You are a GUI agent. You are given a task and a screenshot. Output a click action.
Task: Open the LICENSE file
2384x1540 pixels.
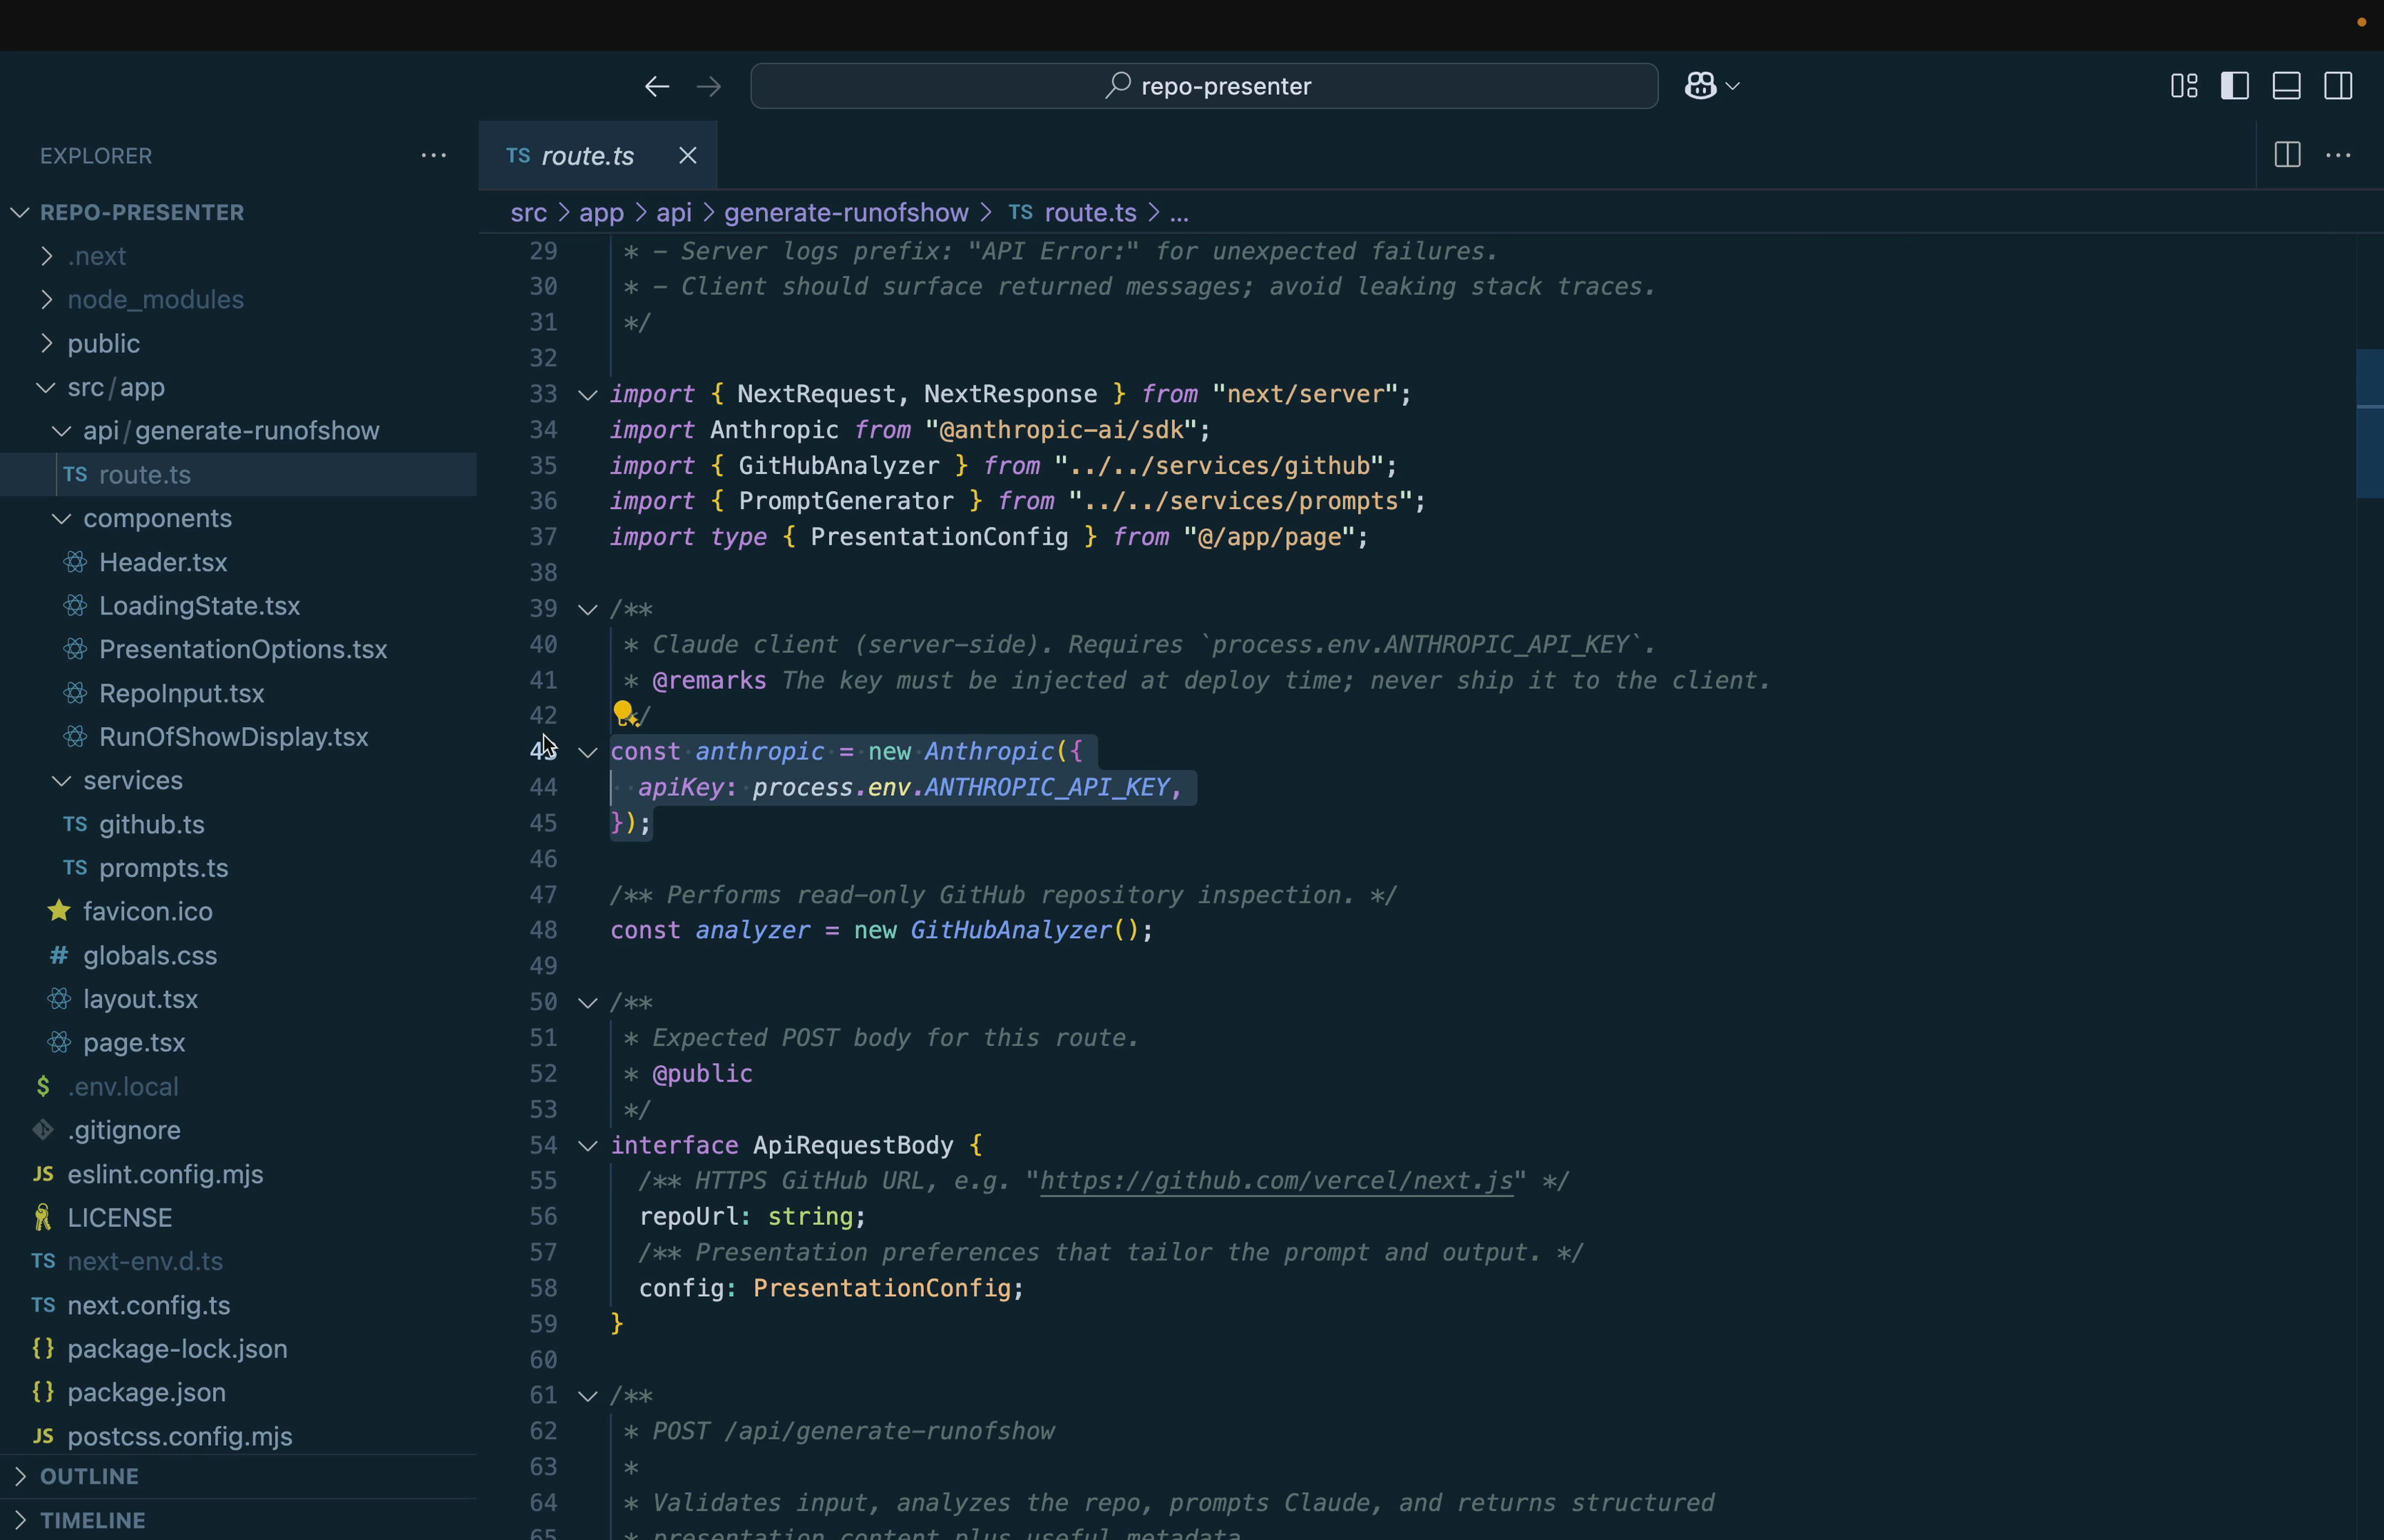[x=238, y=1217]
